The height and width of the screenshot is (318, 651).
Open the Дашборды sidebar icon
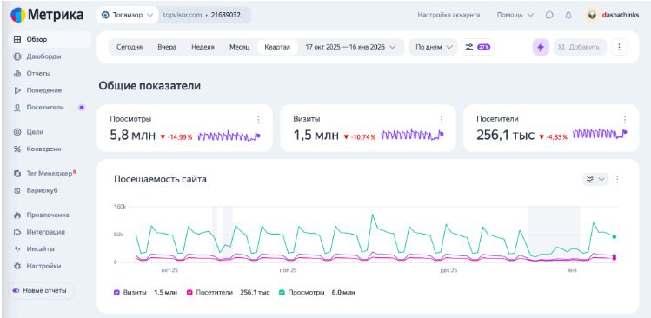17,56
